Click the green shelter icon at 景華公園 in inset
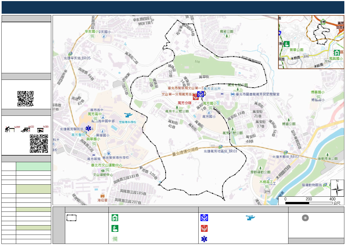 pos(287,44)
